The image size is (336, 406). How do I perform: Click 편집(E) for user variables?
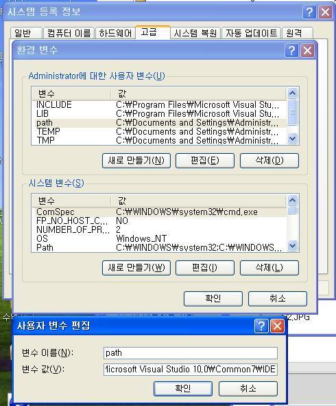tap(205, 161)
